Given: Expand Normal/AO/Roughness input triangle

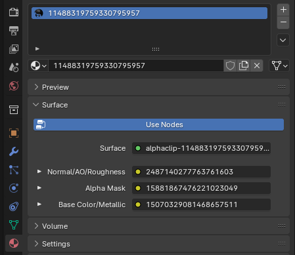Looking at the screenshot, I should (39, 172).
